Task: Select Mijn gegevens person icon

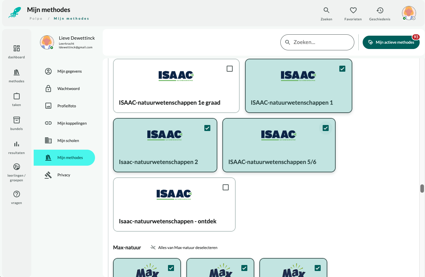Action: coord(48,71)
